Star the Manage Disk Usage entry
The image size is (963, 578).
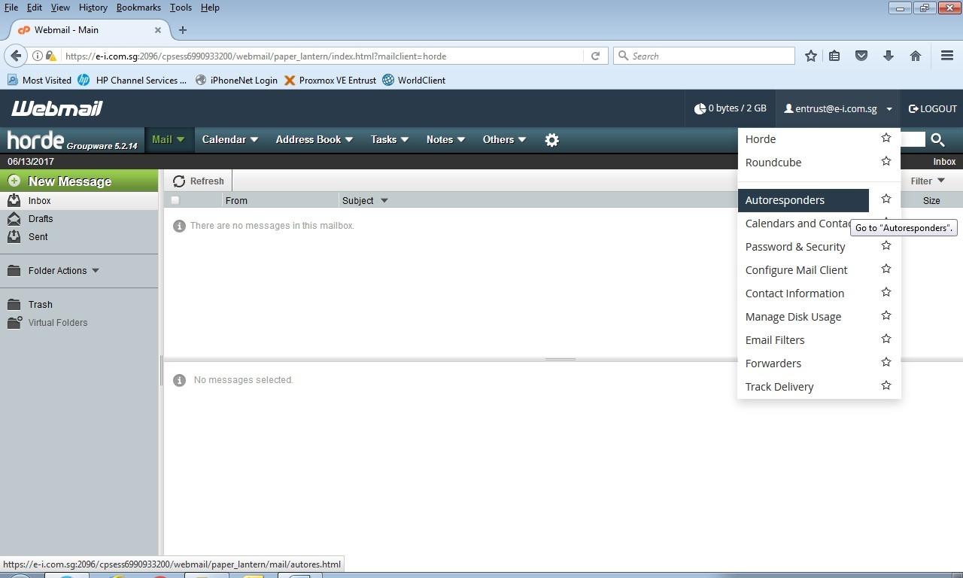coord(886,315)
